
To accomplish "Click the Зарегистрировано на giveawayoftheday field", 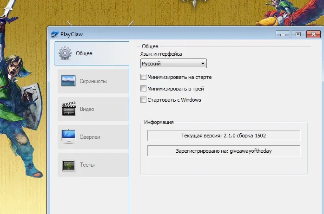I will click(x=224, y=151).
